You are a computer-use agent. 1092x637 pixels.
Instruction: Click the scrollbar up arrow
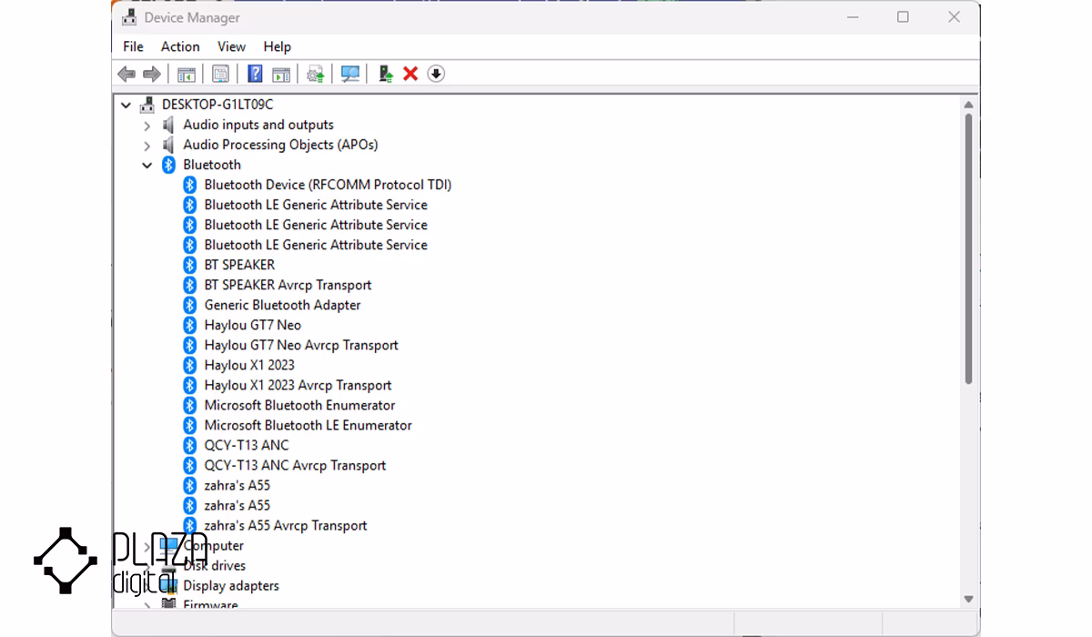pyautogui.click(x=968, y=105)
